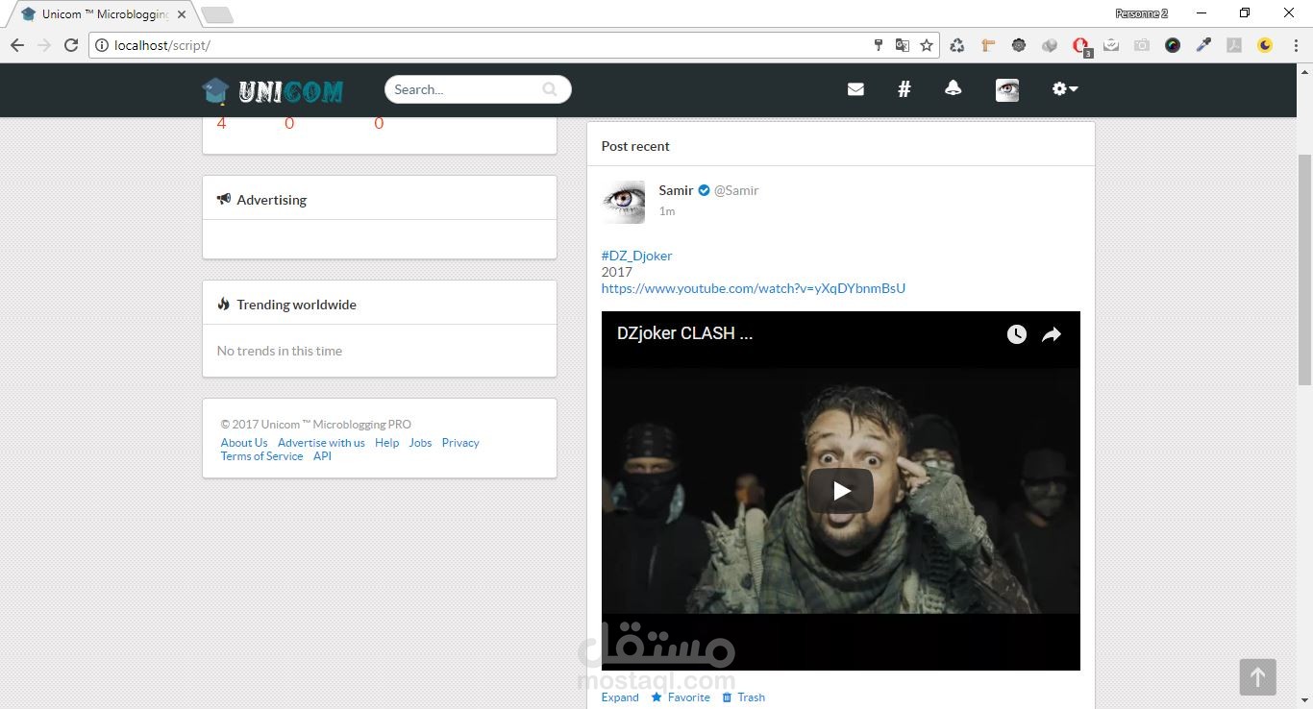Move the post to Trash
Viewport: 1313px width, 709px height.
point(743,697)
